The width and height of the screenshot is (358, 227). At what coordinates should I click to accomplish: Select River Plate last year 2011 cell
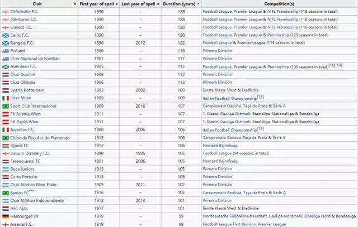tap(140, 185)
